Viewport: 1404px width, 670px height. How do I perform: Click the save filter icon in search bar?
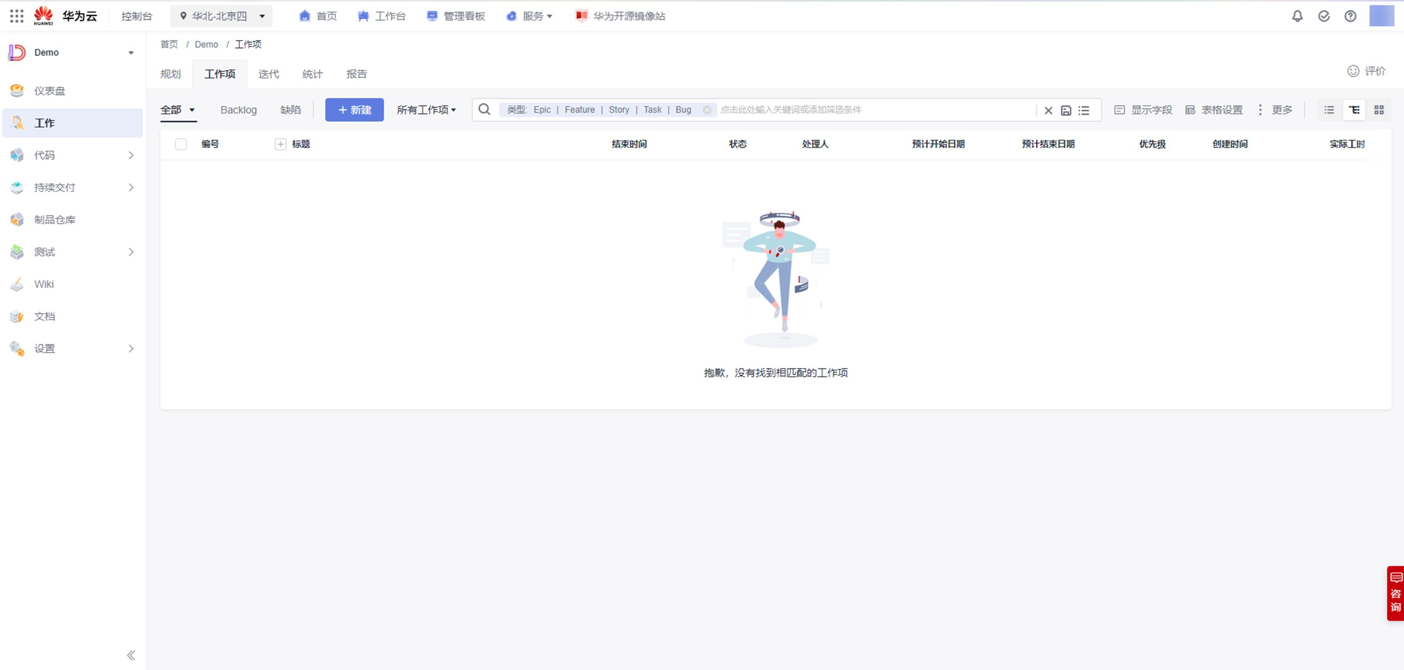click(x=1065, y=111)
